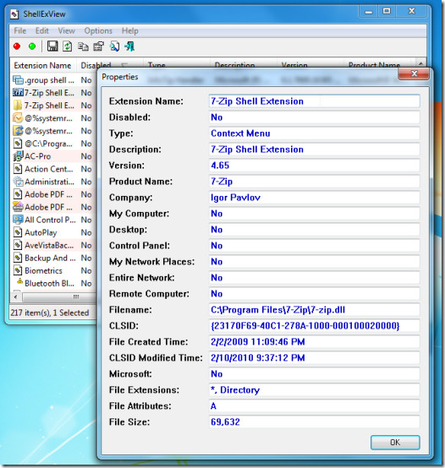The height and width of the screenshot is (468, 445).
Task: Open the File menu
Action: (20, 30)
